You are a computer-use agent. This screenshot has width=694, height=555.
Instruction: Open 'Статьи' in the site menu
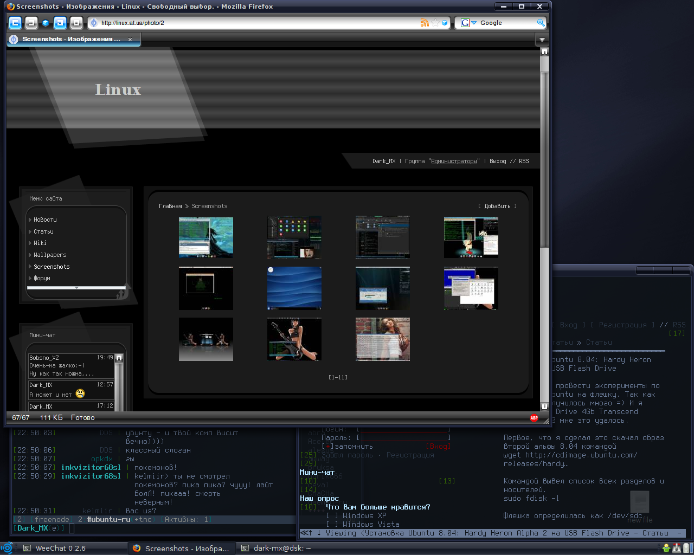43,231
